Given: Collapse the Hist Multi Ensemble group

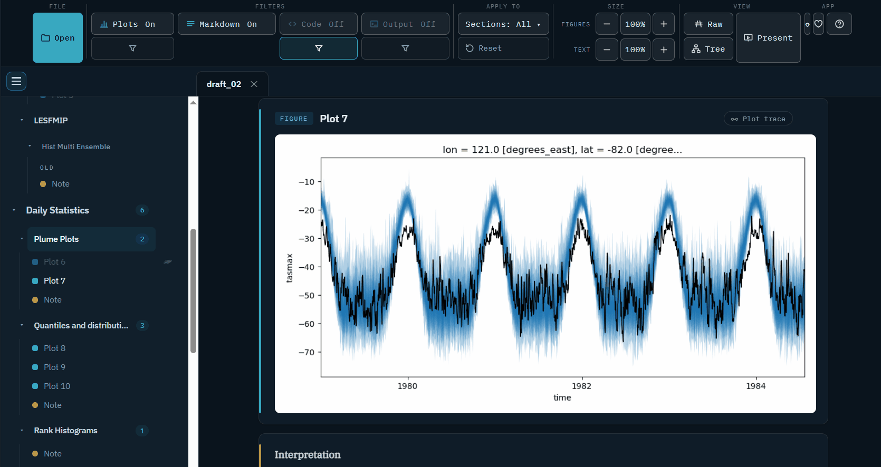Looking at the screenshot, I should [x=30, y=147].
